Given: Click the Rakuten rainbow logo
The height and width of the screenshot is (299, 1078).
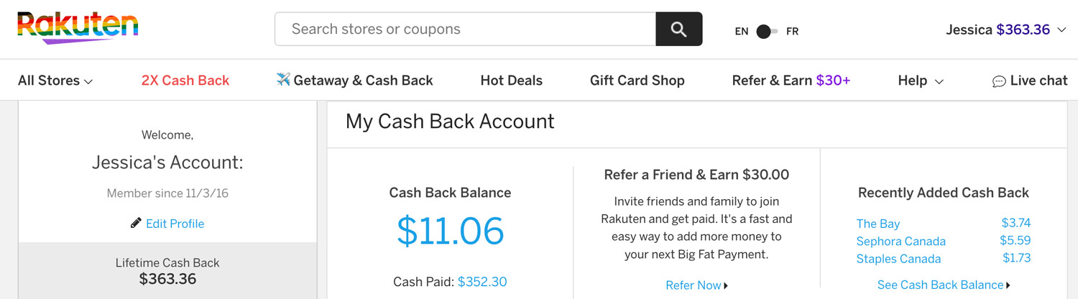Looking at the screenshot, I should point(77,27).
